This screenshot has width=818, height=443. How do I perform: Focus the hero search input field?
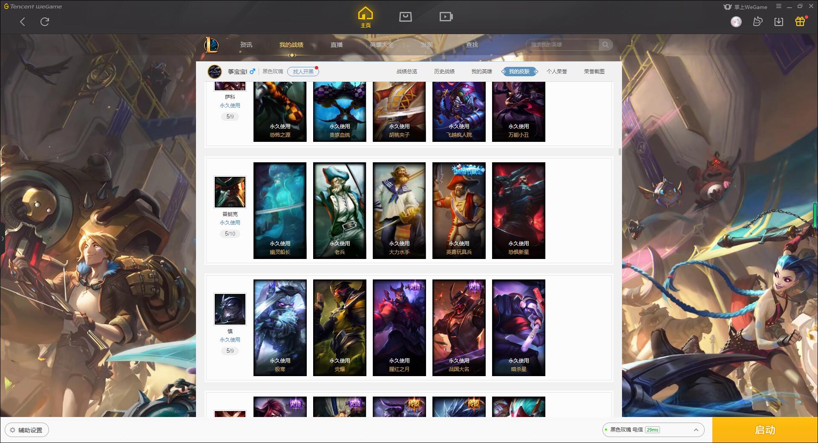tap(563, 45)
